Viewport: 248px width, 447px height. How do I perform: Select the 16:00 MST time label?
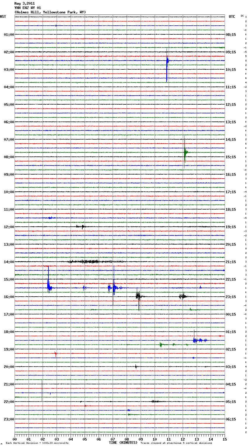(x=9, y=297)
